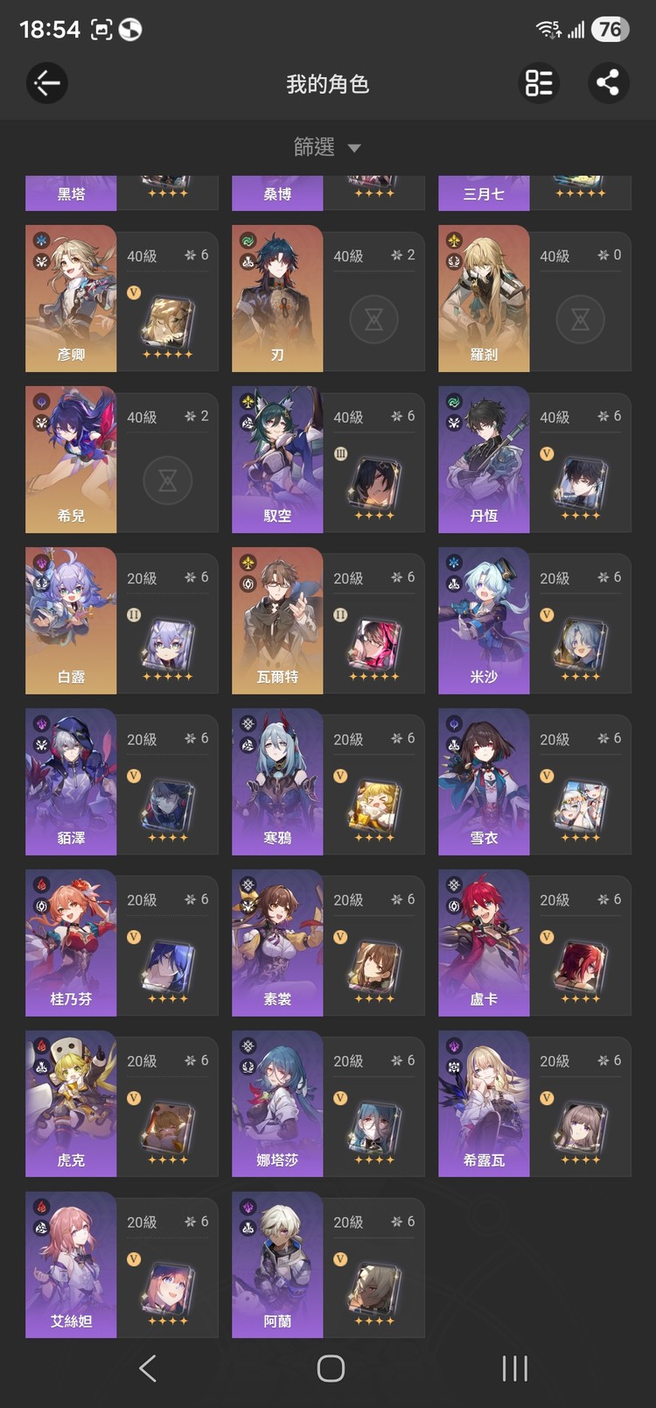Tap Android home navigation button

331,1368
